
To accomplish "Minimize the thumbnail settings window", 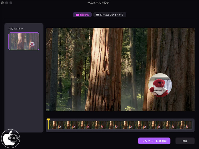I will pos(7,3).
